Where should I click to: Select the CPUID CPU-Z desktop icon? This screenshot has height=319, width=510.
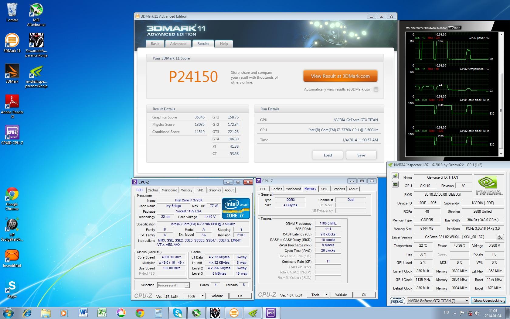(12, 135)
